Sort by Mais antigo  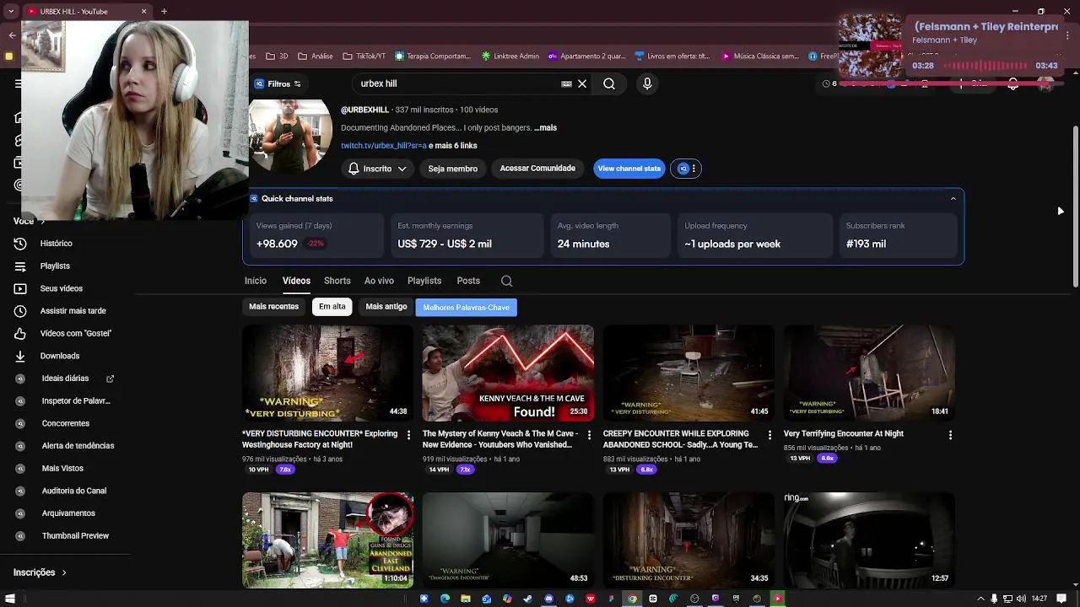[x=386, y=307]
